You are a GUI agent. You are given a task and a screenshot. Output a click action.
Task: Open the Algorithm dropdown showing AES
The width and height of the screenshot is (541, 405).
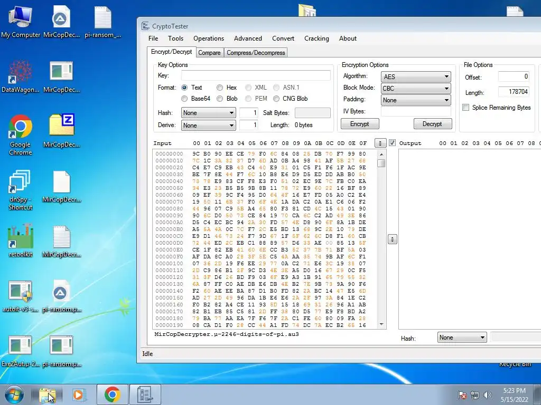pos(416,77)
